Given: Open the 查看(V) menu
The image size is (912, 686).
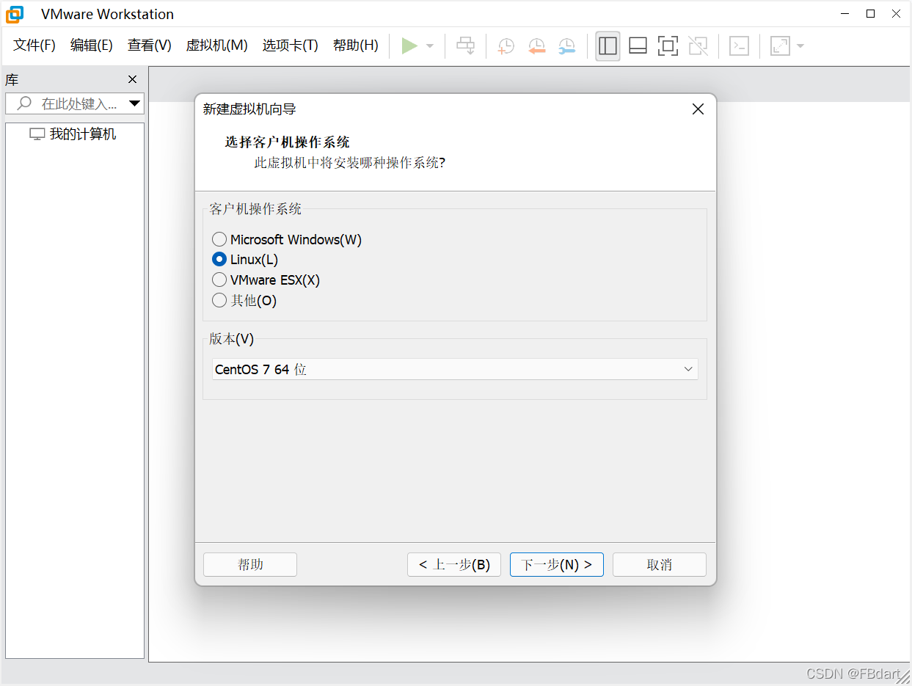Looking at the screenshot, I should coord(150,45).
